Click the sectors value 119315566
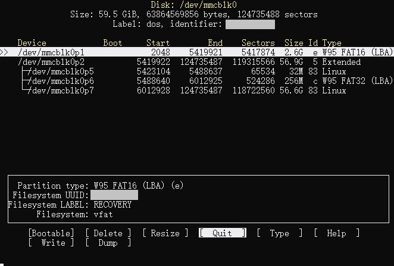Viewport: 394px width, 266px height. pos(254,62)
